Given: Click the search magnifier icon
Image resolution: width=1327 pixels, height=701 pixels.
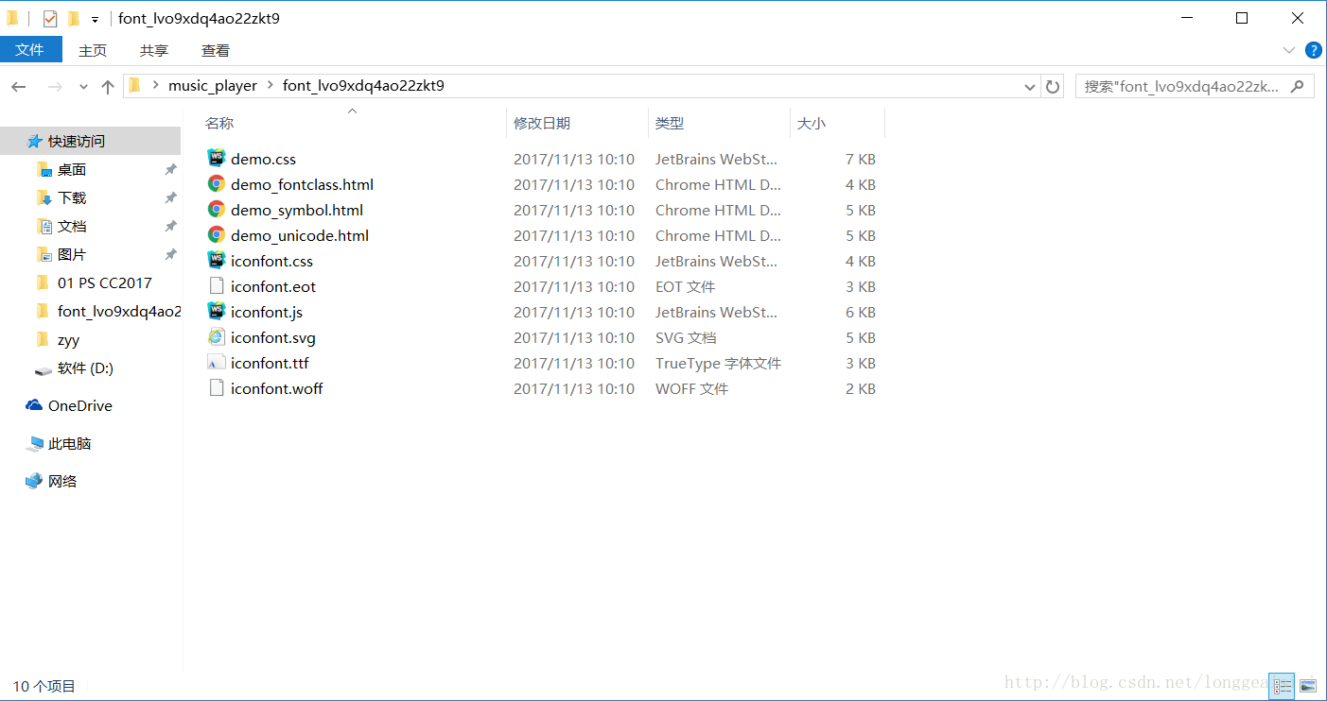Looking at the screenshot, I should click(x=1299, y=86).
